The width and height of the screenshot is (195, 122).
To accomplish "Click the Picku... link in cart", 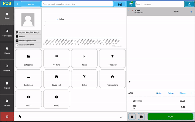I will click(x=171, y=93).
